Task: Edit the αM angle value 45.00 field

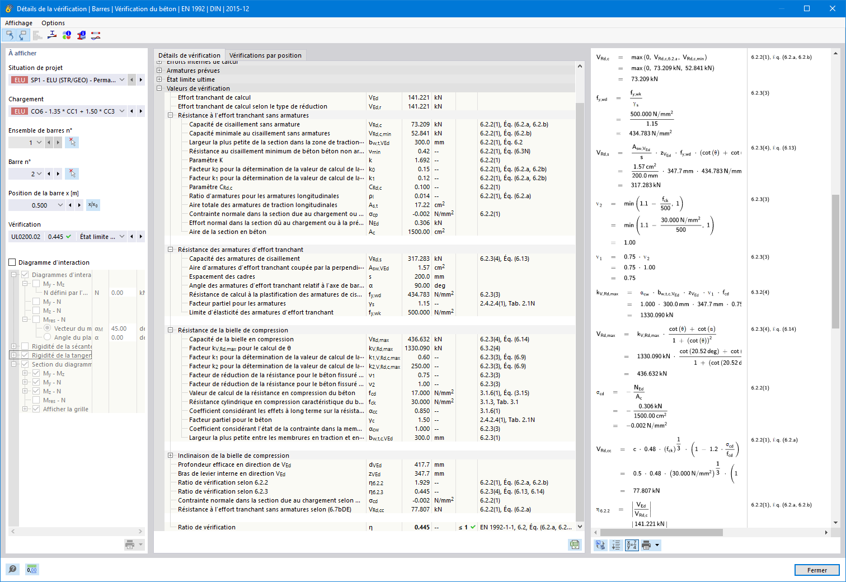Action: (x=122, y=328)
